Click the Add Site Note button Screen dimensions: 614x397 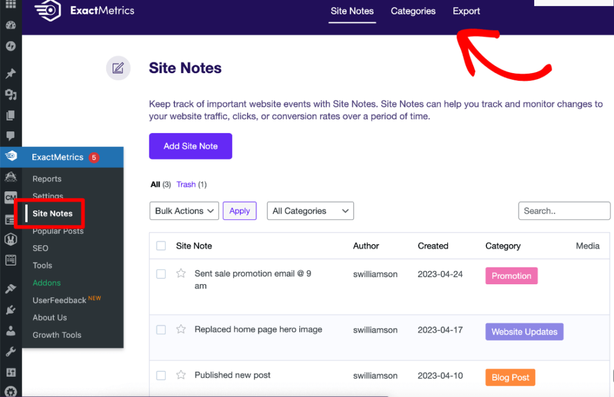(190, 146)
